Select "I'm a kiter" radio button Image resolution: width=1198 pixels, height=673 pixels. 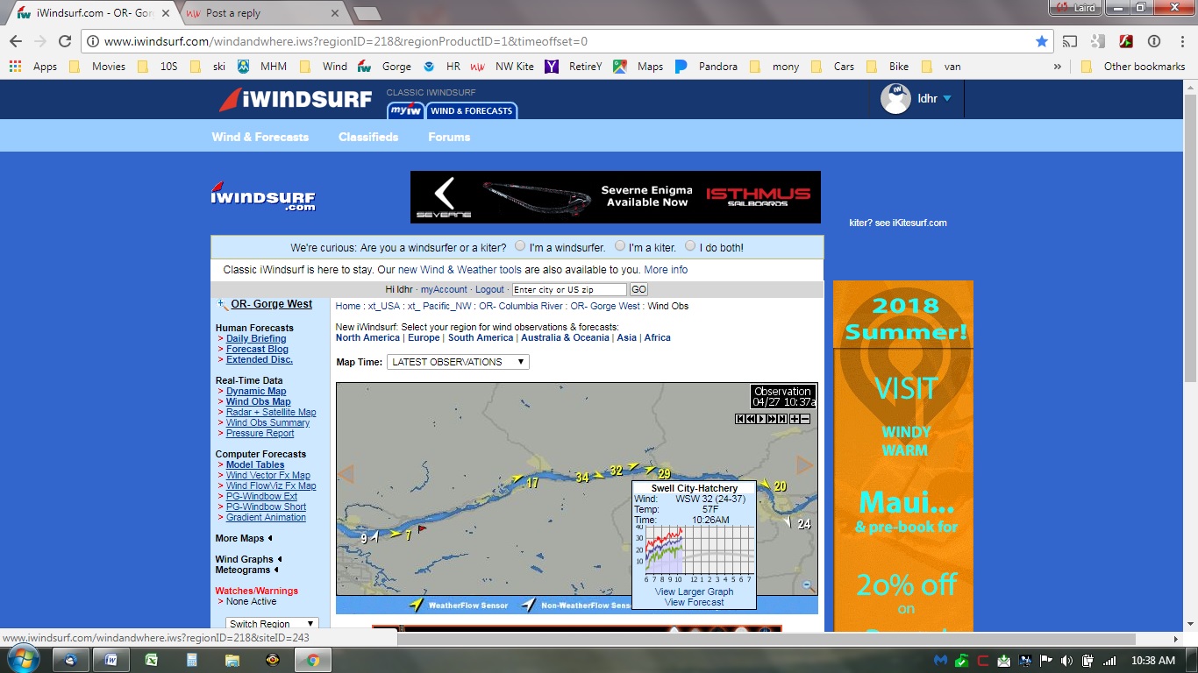point(620,246)
